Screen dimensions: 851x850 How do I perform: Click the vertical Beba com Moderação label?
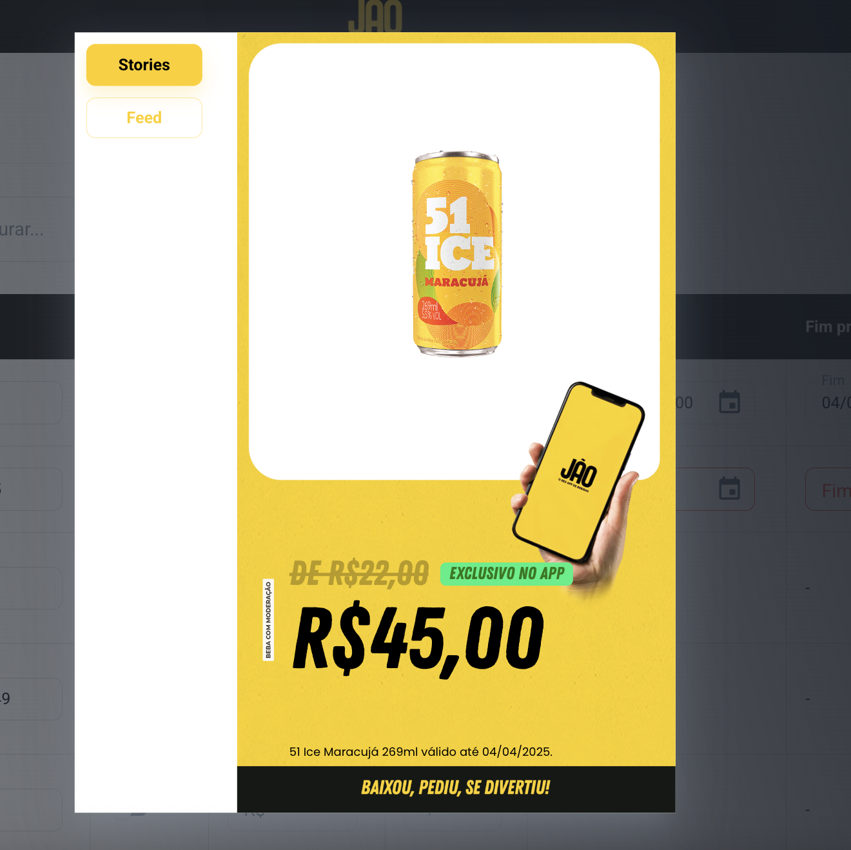269,620
